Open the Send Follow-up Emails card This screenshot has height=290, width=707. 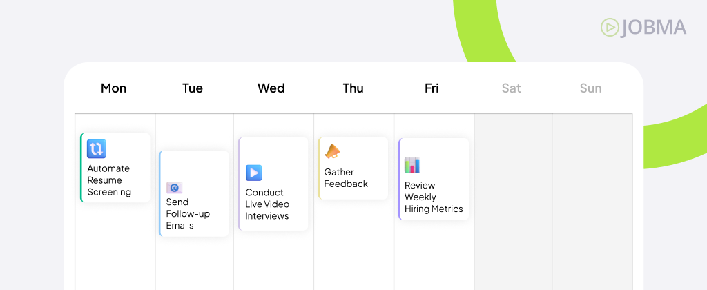(194, 193)
